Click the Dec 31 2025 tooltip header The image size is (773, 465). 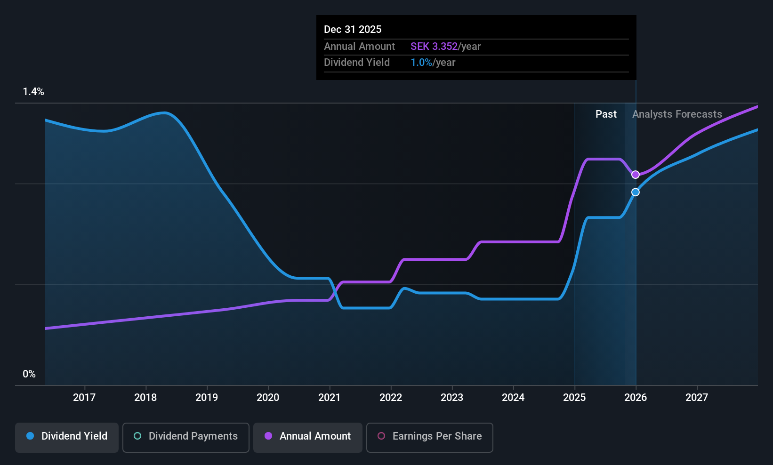pos(353,30)
